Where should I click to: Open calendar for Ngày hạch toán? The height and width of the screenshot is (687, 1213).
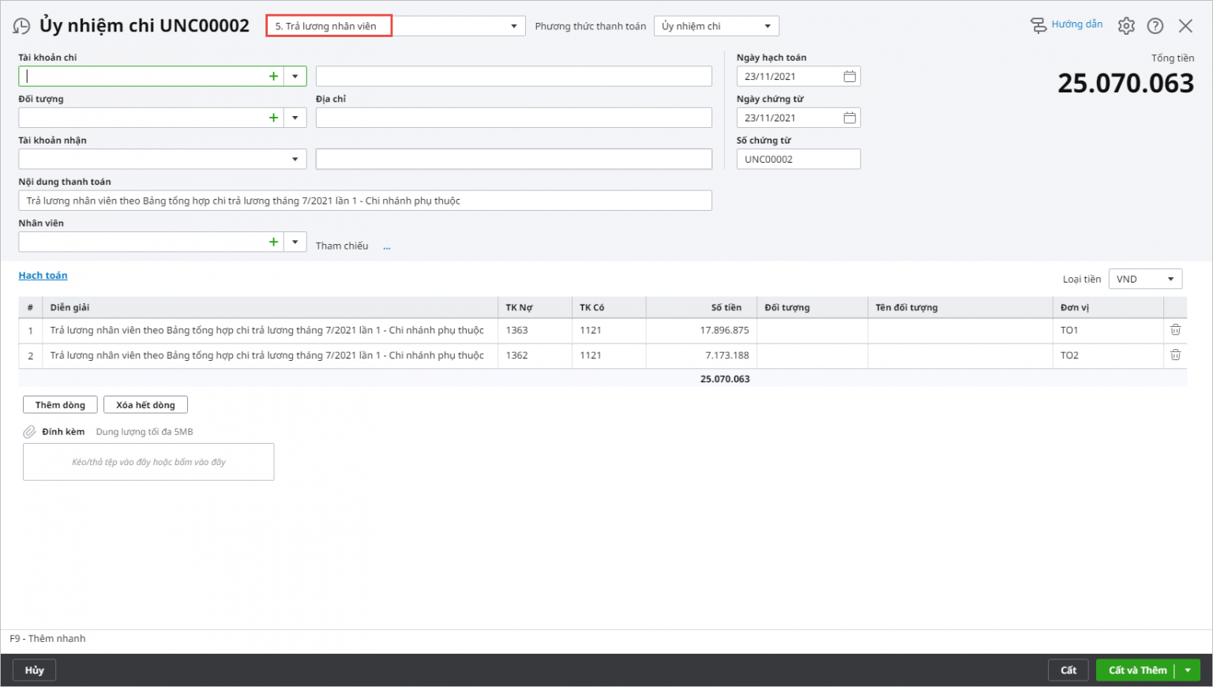pos(850,77)
